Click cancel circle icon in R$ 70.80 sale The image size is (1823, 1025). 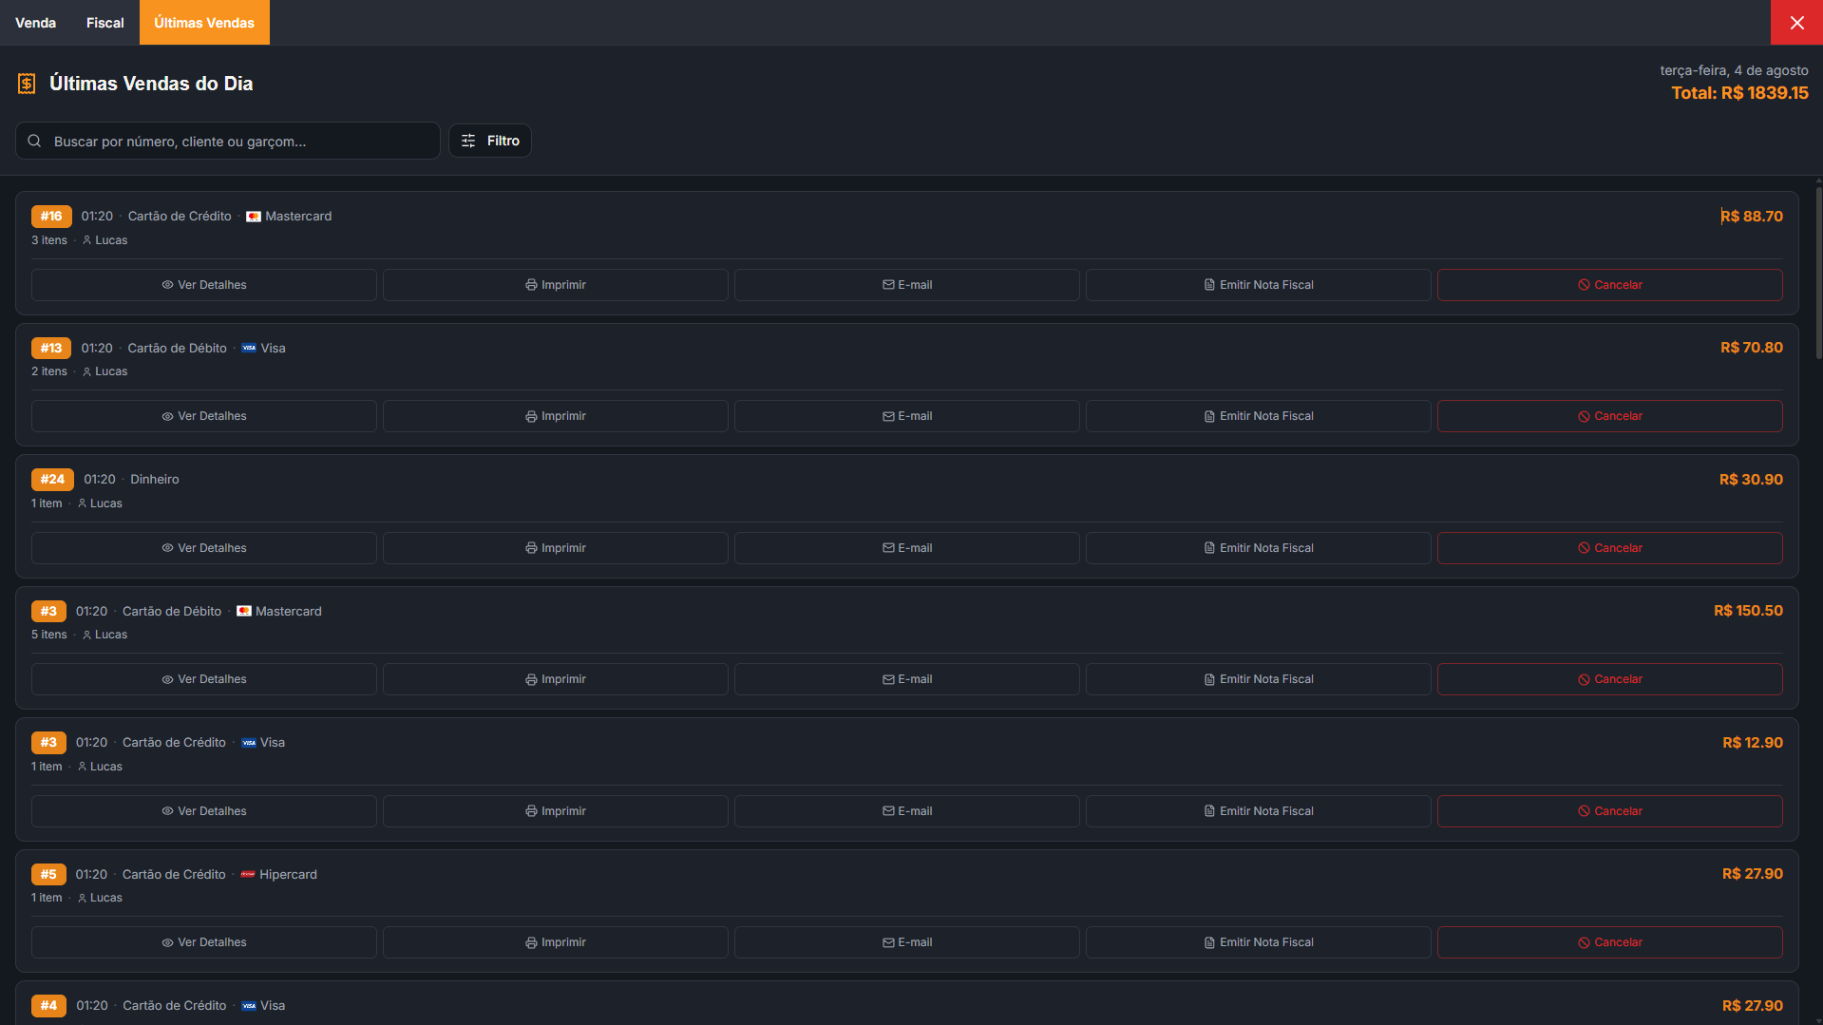[x=1584, y=417]
